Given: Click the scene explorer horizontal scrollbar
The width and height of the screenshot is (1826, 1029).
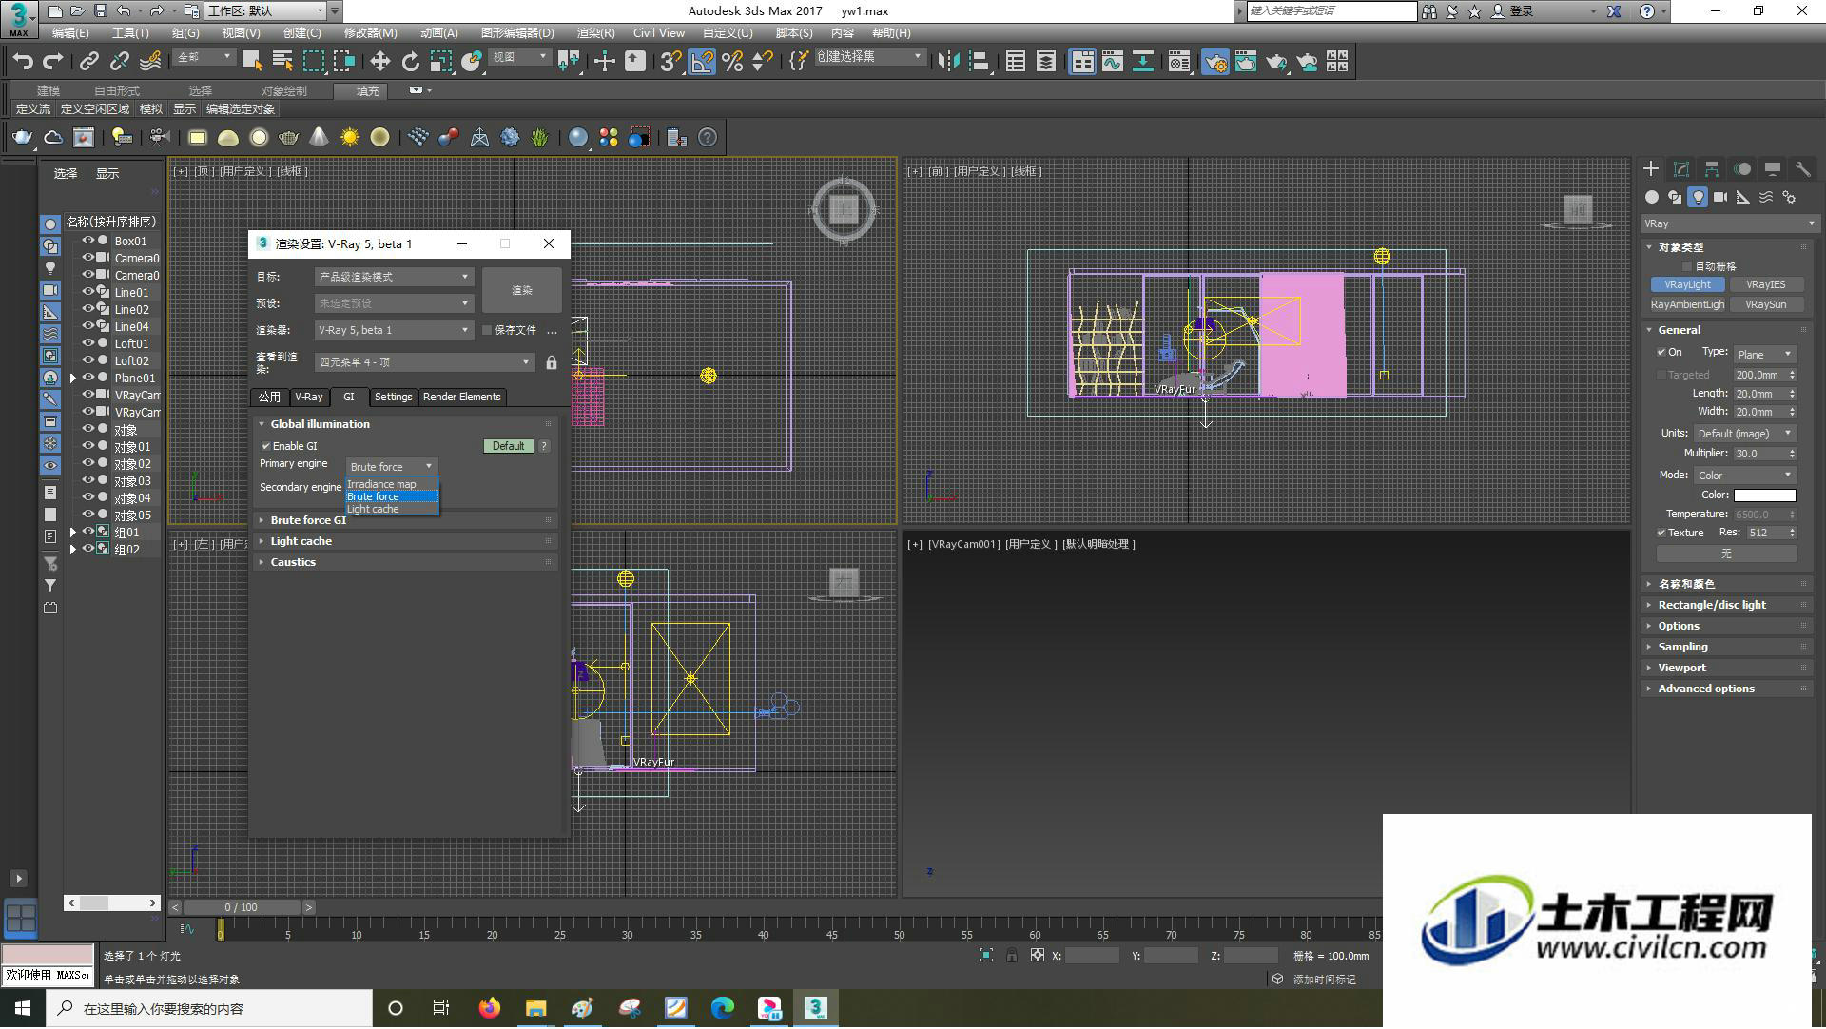Looking at the screenshot, I should (x=112, y=903).
